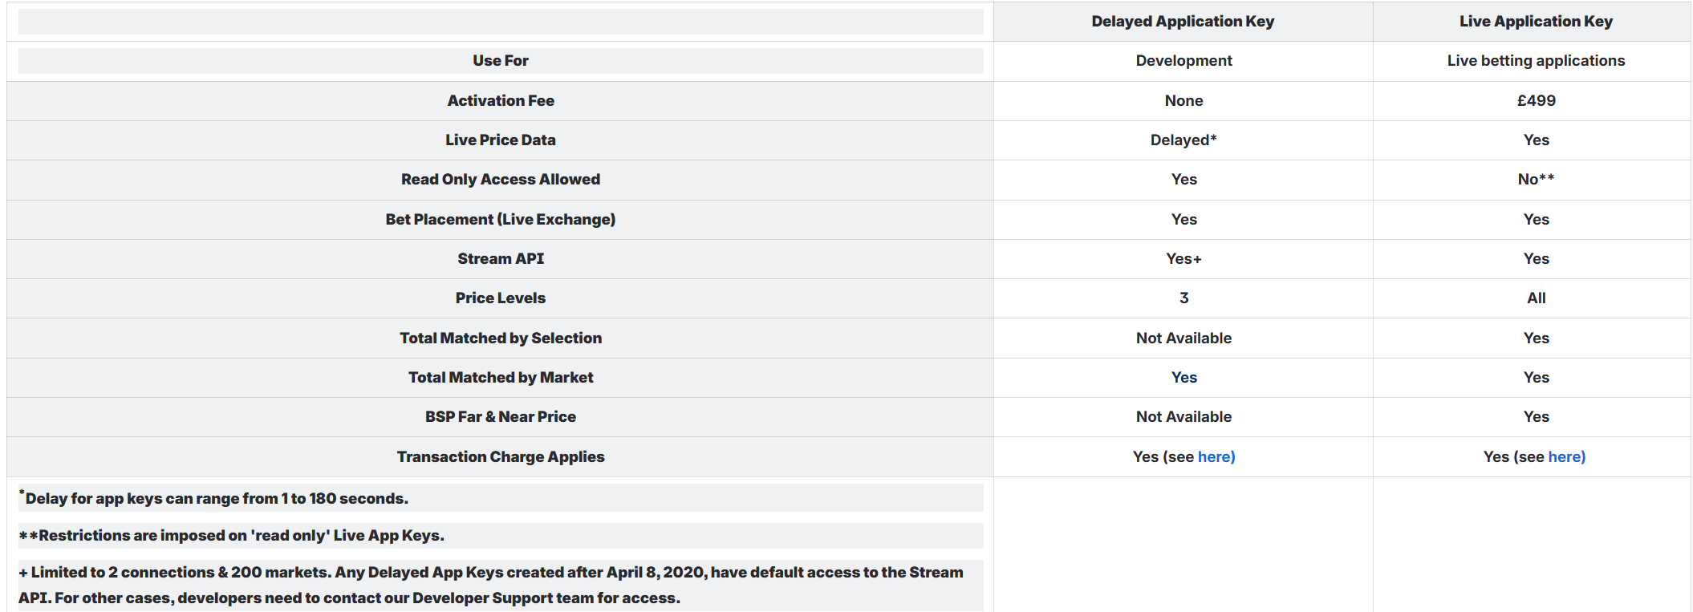Select the 'No**' Read Only Access cell

tap(1536, 180)
